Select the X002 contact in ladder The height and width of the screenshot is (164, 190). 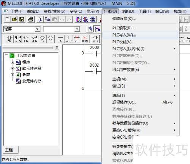95,71
